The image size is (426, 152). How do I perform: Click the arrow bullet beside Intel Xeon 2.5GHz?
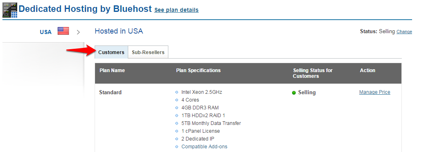point(177,93)
